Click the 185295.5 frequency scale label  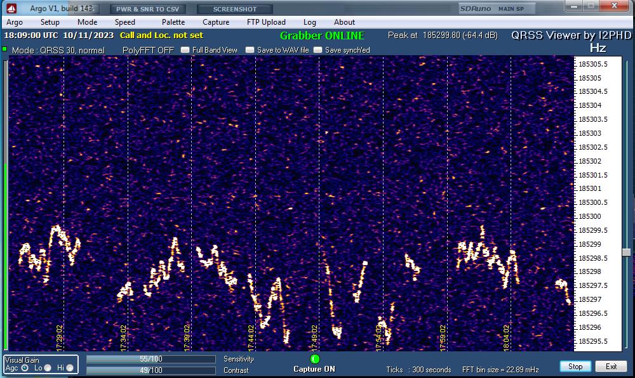point(593,341)
